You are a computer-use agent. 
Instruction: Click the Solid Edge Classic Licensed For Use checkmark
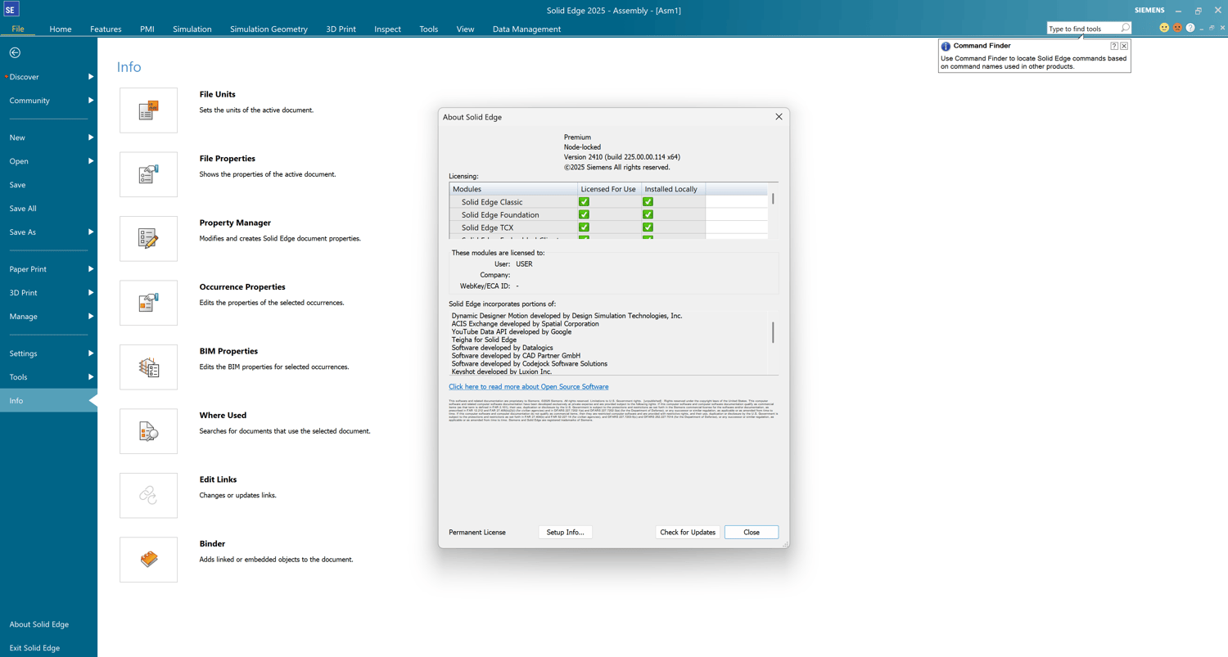click(584, 201)
